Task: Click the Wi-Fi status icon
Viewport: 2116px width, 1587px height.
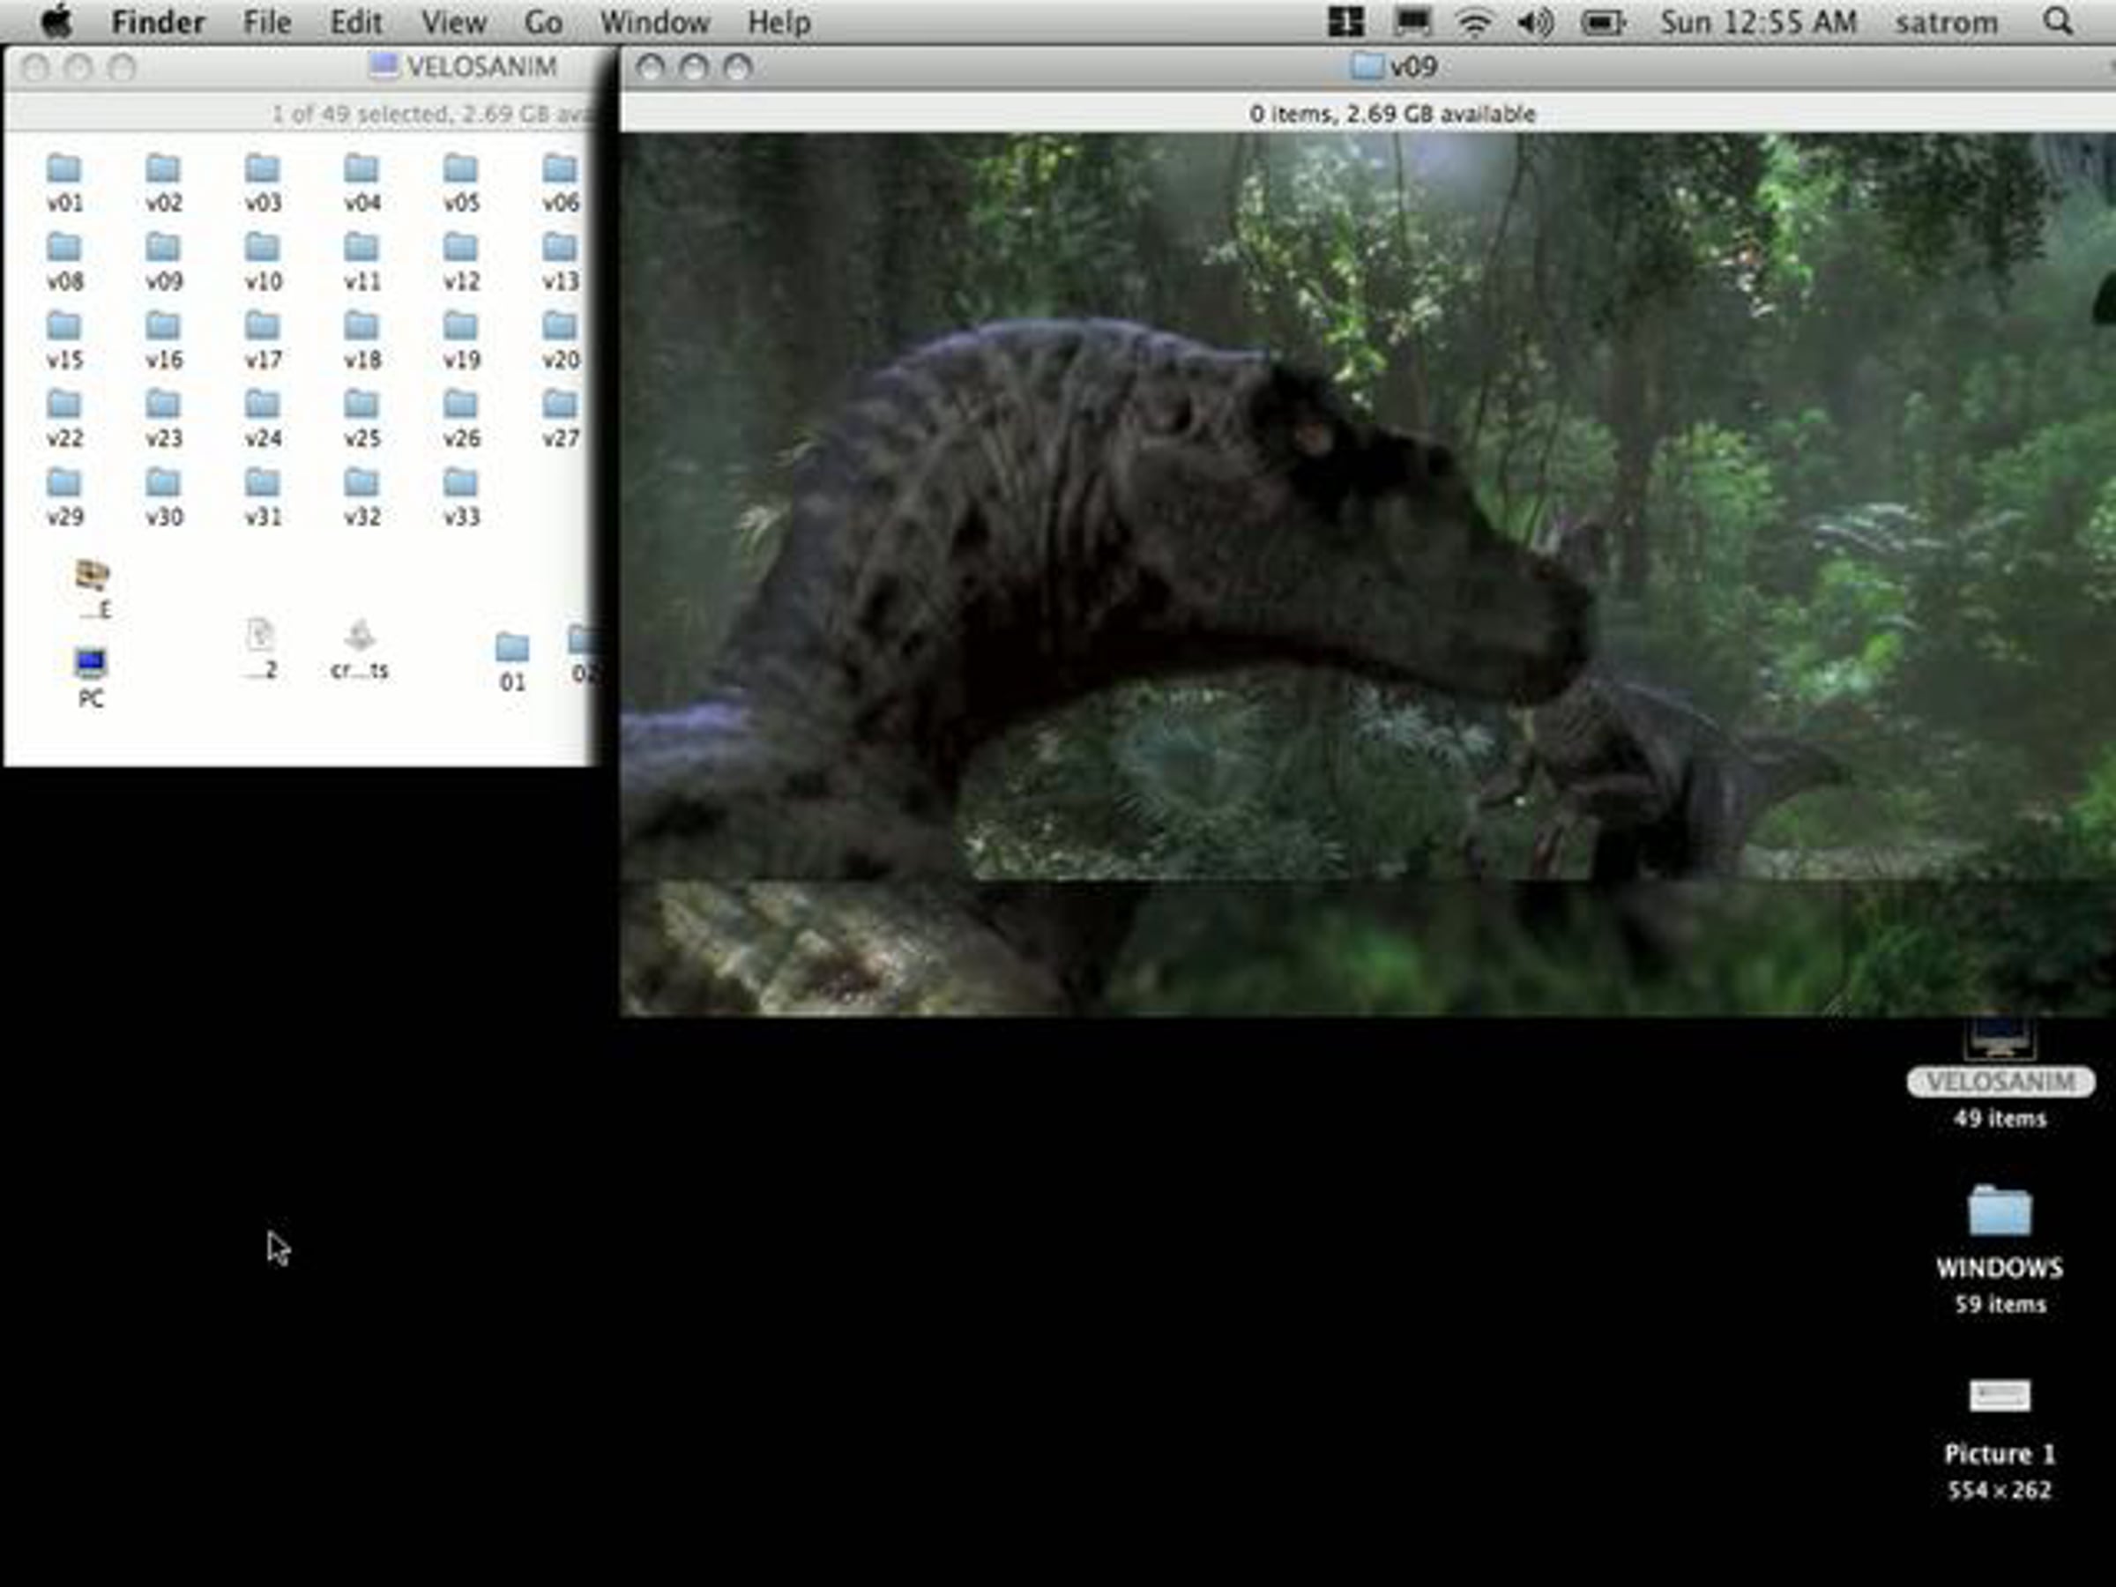Action: point(1474,22)
